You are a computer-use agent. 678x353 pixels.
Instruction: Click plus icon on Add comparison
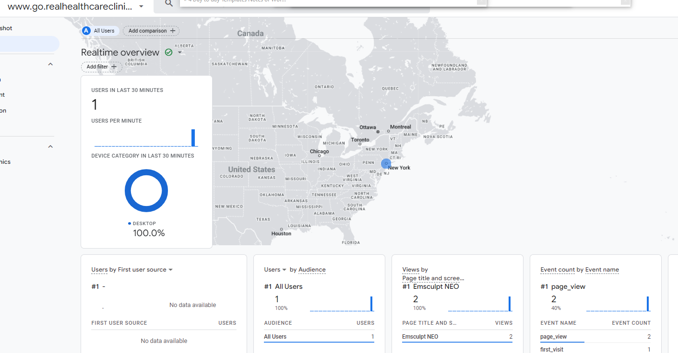[173, 31]
